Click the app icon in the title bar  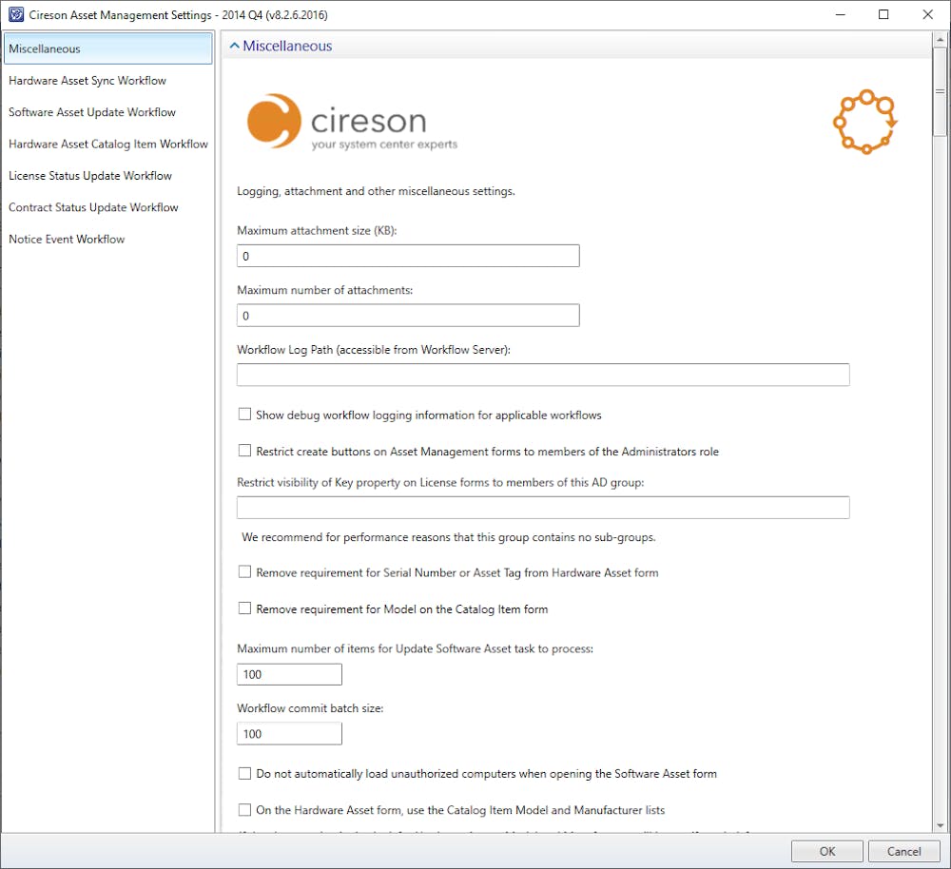click(x=15, y=14)
